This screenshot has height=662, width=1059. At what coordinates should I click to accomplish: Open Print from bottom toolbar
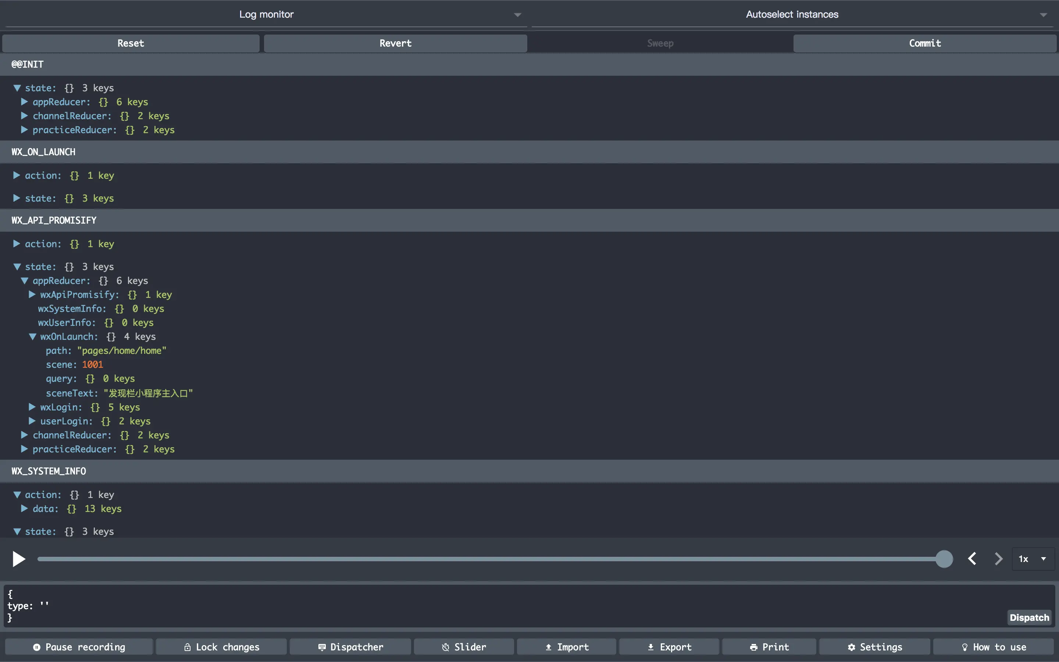coord(769,647)
